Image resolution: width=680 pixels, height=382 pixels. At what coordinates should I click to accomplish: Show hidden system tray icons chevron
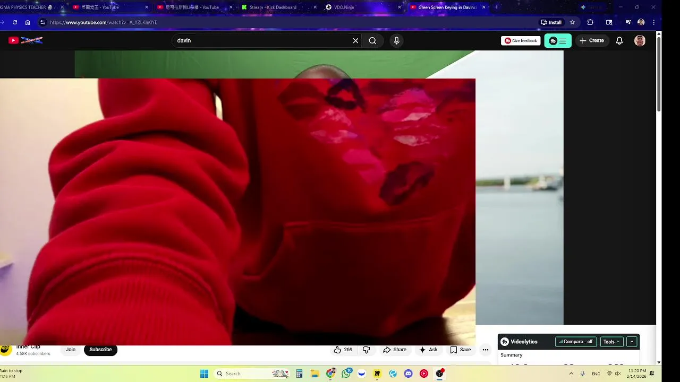point(571,374)
